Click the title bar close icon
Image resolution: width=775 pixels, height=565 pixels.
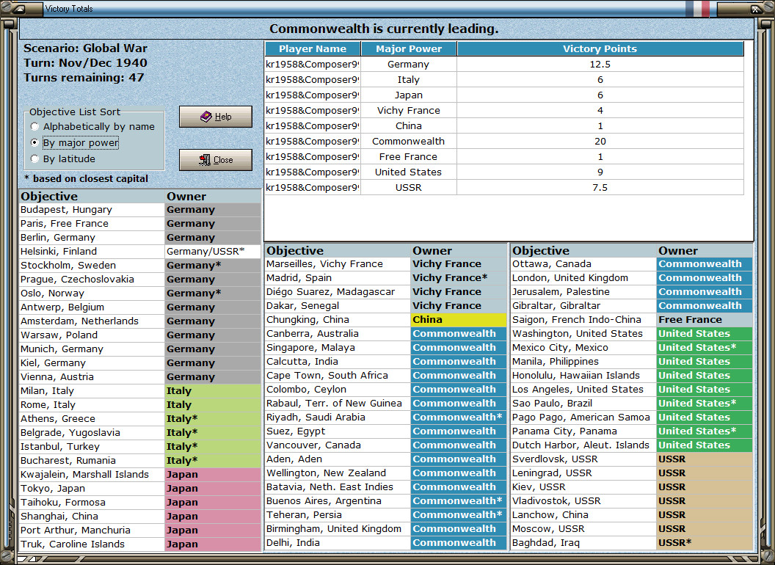(756, 9)
